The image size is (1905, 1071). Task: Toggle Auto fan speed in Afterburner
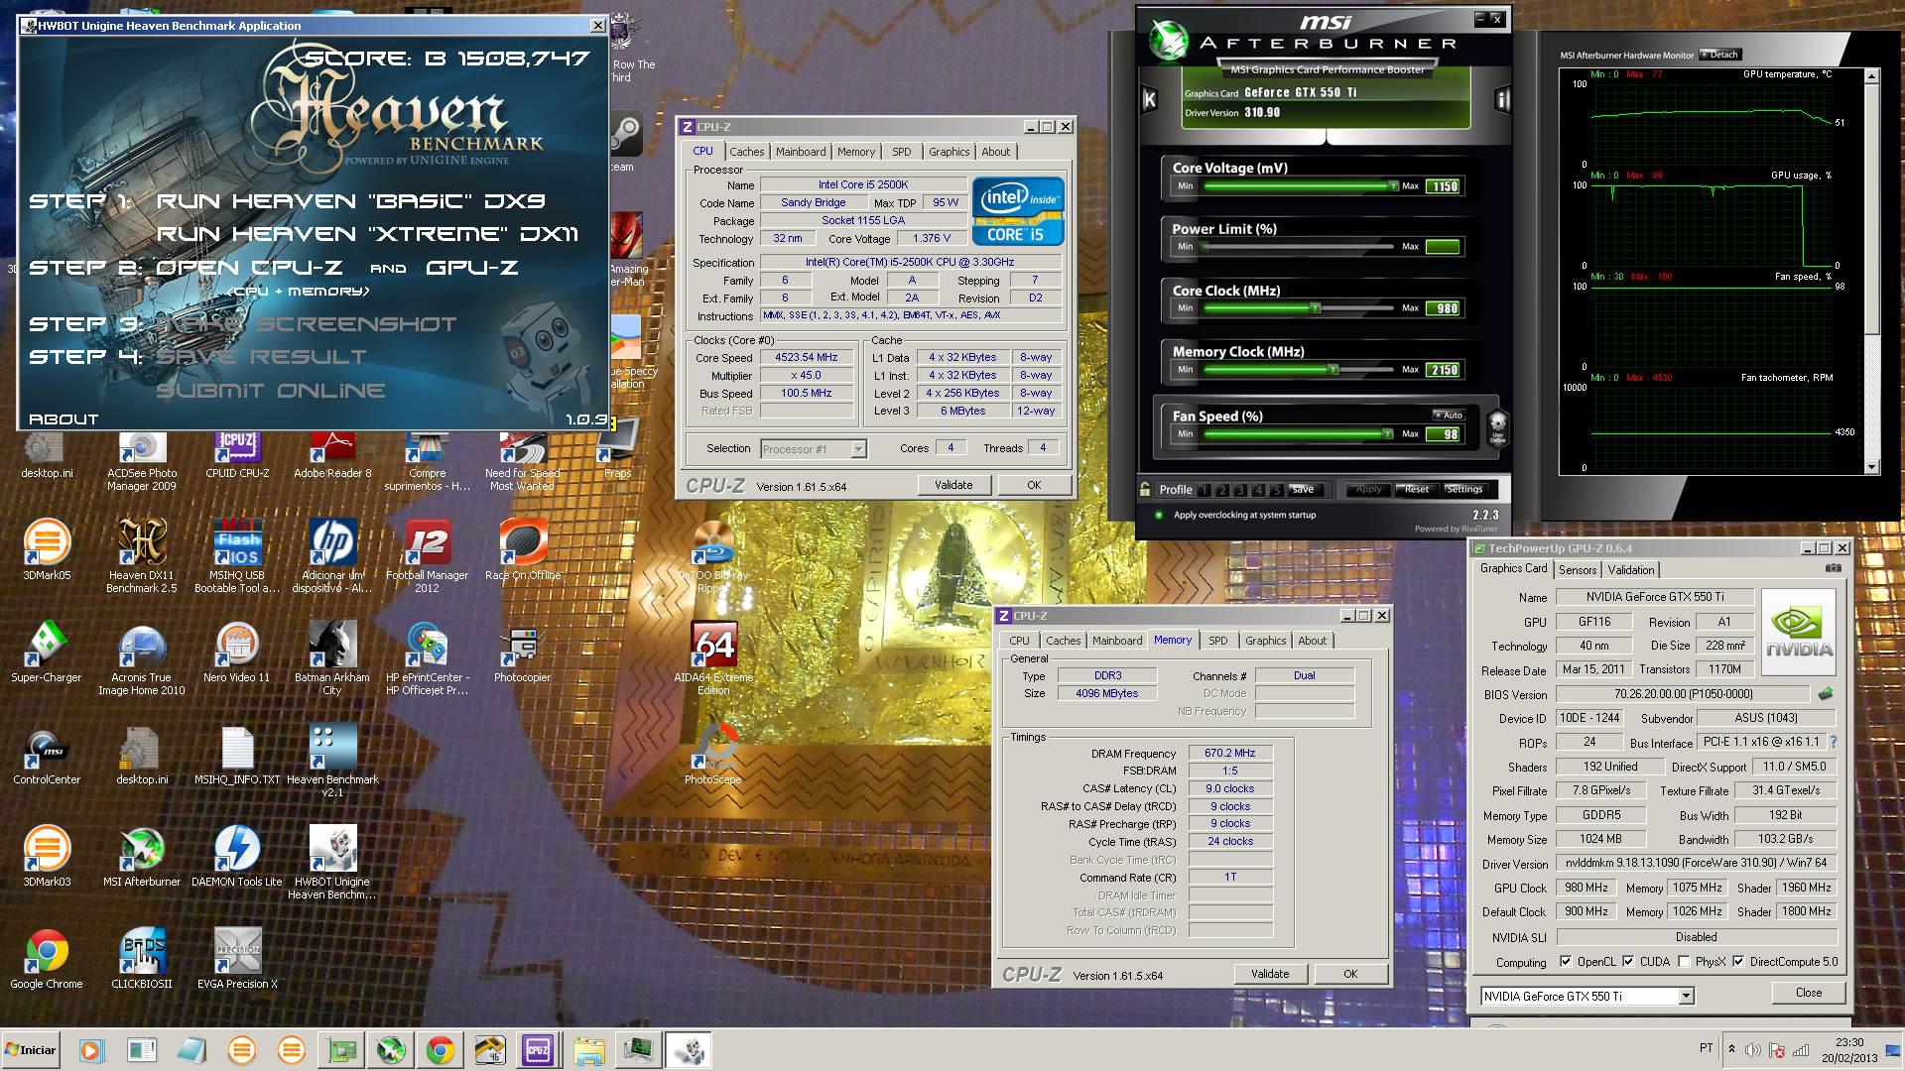pyautogui.click(x=1449, y=416)
